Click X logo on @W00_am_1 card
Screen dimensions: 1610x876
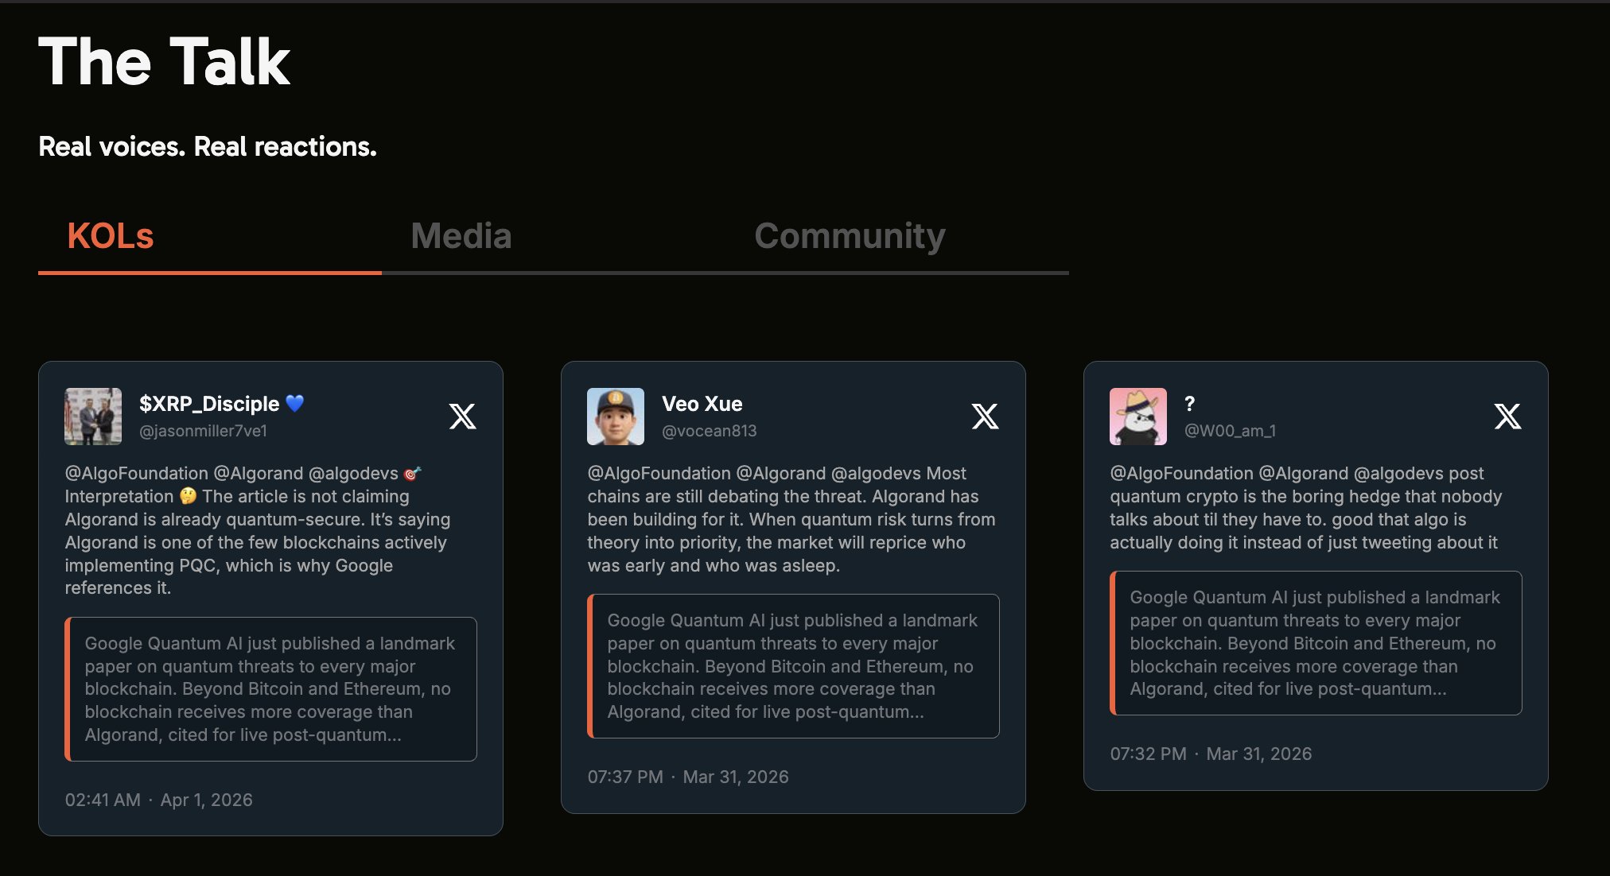[x=1507, y=417]
